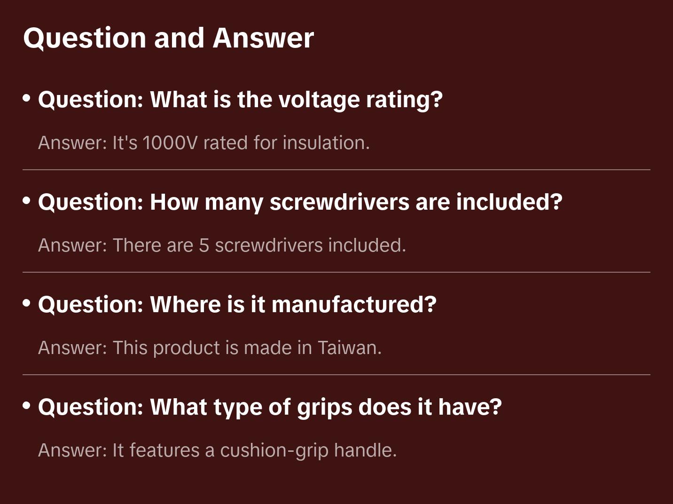This screenshot has height=504, width=673.
Task: Expand the where manufactured question
Action: [x=237, y=305]
